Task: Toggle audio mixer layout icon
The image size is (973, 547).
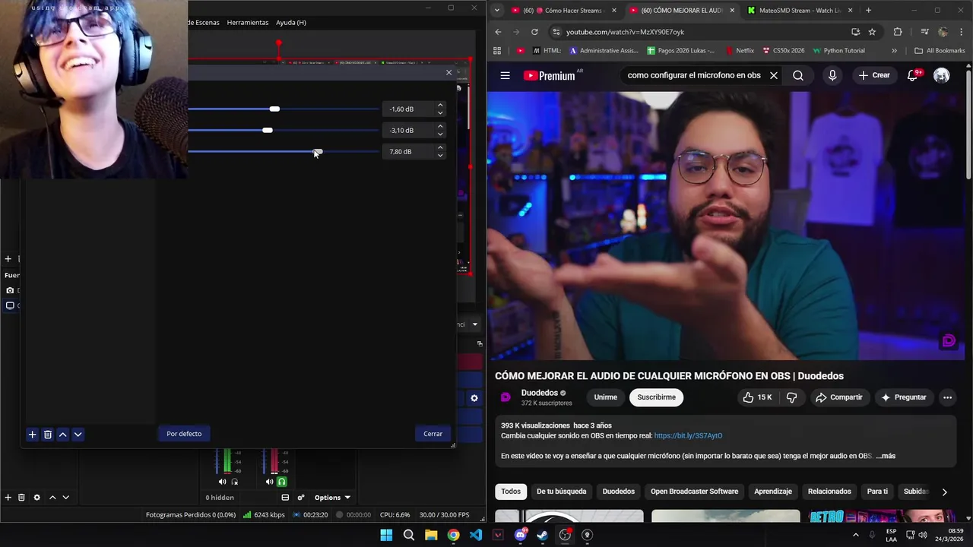Action: point(285,498)
